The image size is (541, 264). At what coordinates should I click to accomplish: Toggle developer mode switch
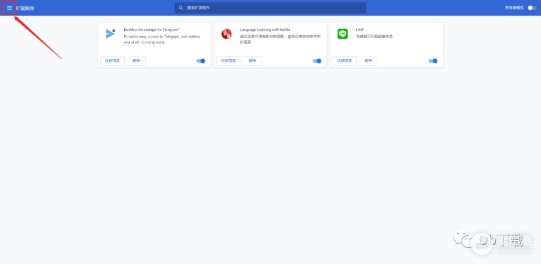[x=532, y=8]
